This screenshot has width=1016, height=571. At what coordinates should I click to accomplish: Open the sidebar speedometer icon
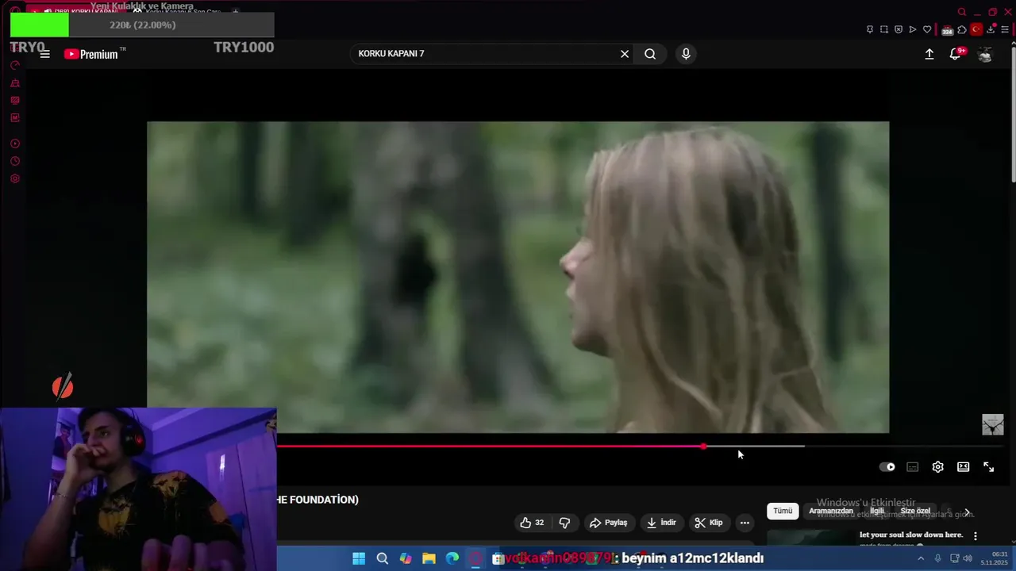[15, 65]
